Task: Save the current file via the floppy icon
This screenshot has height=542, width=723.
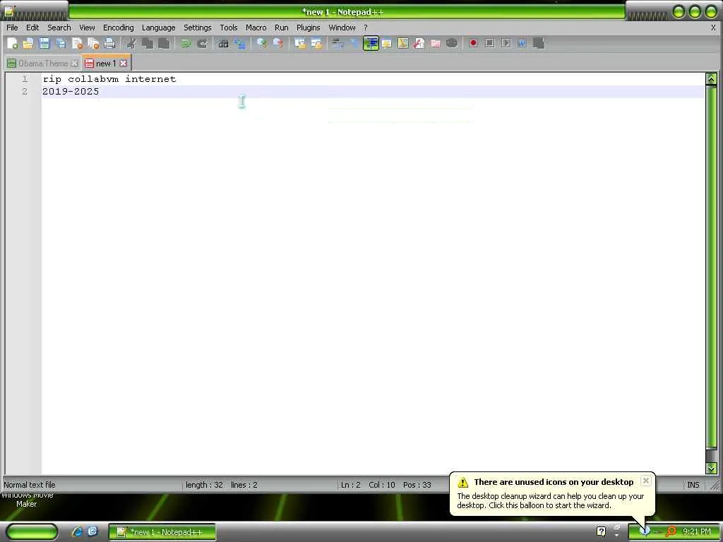Action: point(44,43)
